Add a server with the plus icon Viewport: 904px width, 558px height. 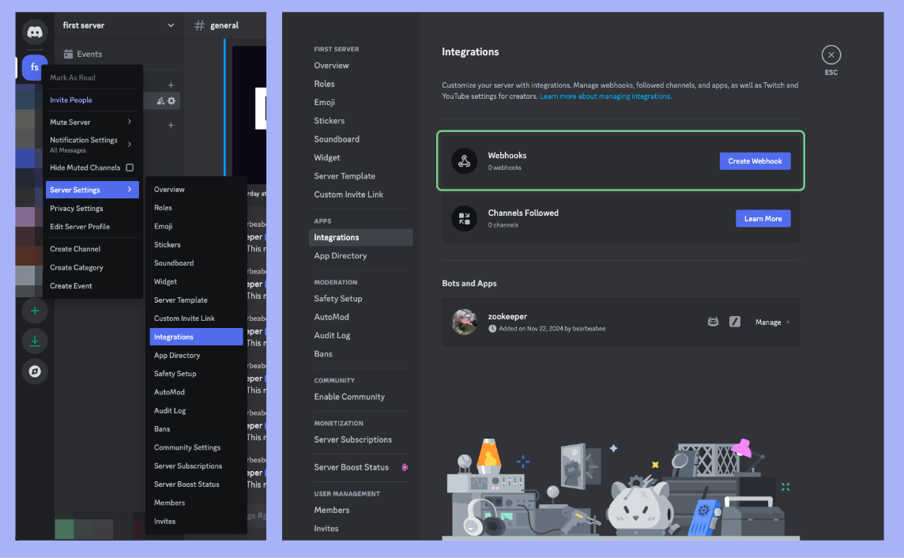[35, 311]
